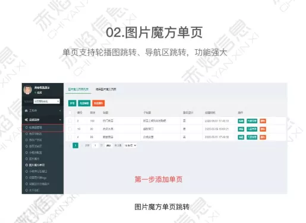
Task: Switch to the second tab for editing single page
Action: click(106, 90)
